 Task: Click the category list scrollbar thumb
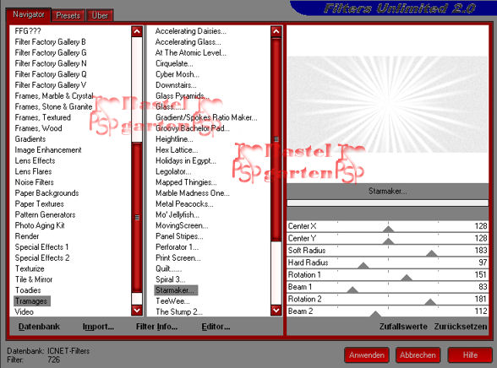tap(137, 218)
